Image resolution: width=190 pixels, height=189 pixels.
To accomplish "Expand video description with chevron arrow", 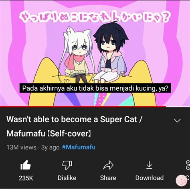I will point(178,121).
